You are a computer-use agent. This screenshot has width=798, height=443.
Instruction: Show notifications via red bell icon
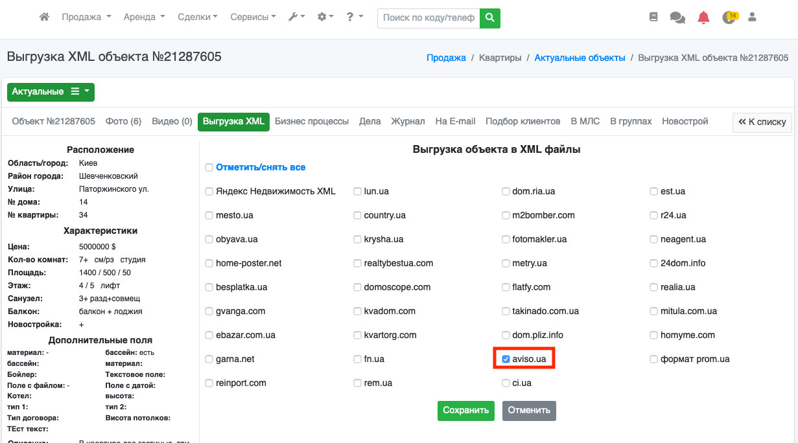tap(703, 18)
